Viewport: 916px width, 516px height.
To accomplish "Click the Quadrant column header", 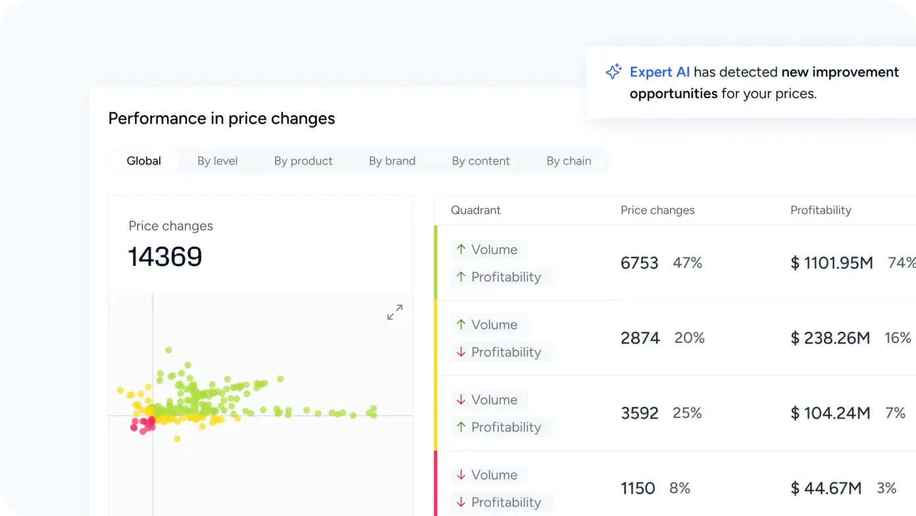I will pos(475,211).
